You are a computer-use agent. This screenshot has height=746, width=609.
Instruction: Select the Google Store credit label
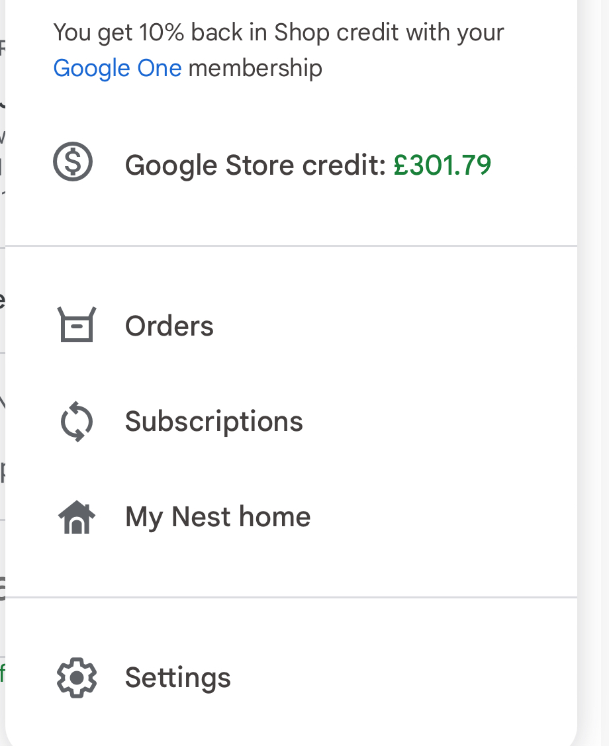(x=255, y=165)
